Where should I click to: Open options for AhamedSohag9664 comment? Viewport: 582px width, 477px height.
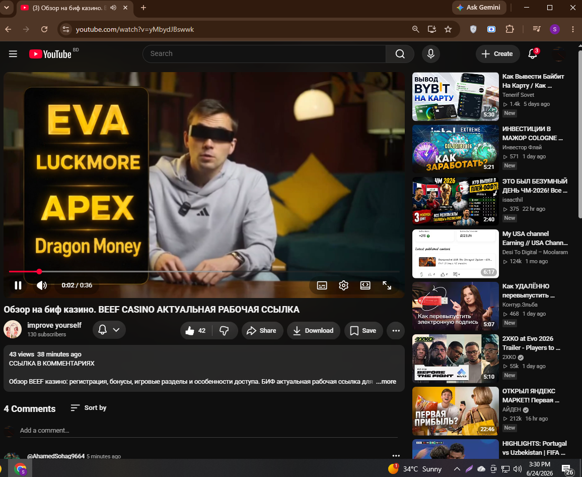pos(396,456)
